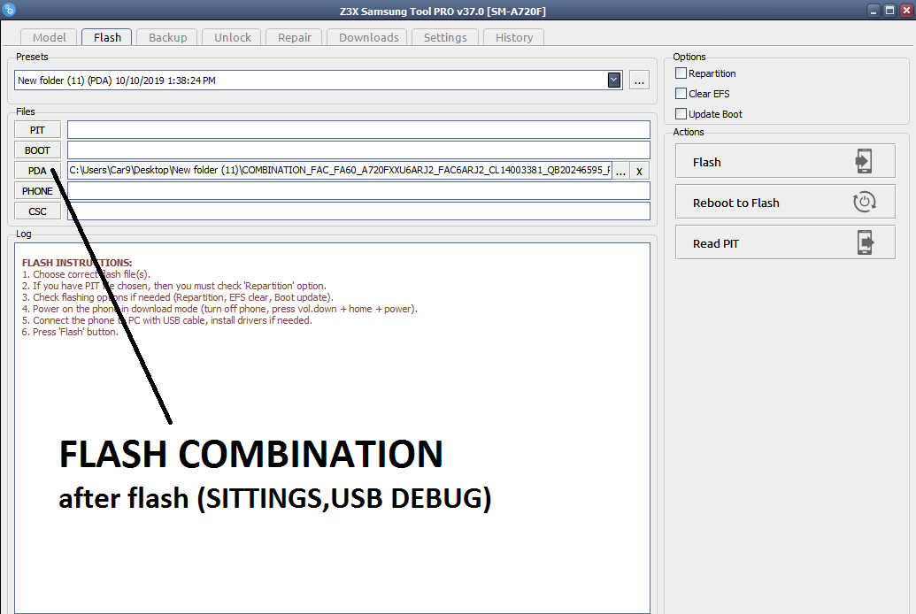
Task: Open the Settings tab
Action: coord(445,37)
